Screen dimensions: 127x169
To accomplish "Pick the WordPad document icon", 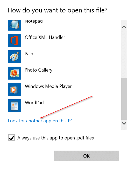I will point(15,106).
